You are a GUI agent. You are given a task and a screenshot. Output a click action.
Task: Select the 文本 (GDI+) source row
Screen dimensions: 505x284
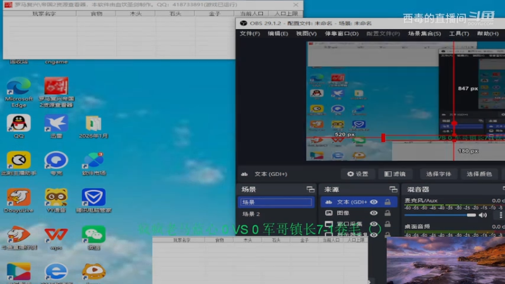[x=359, y=202]
